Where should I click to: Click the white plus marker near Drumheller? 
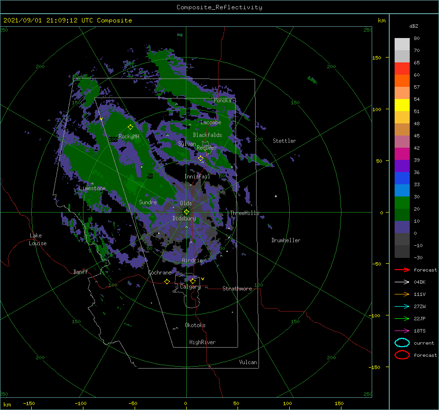[x=276, y=196]
